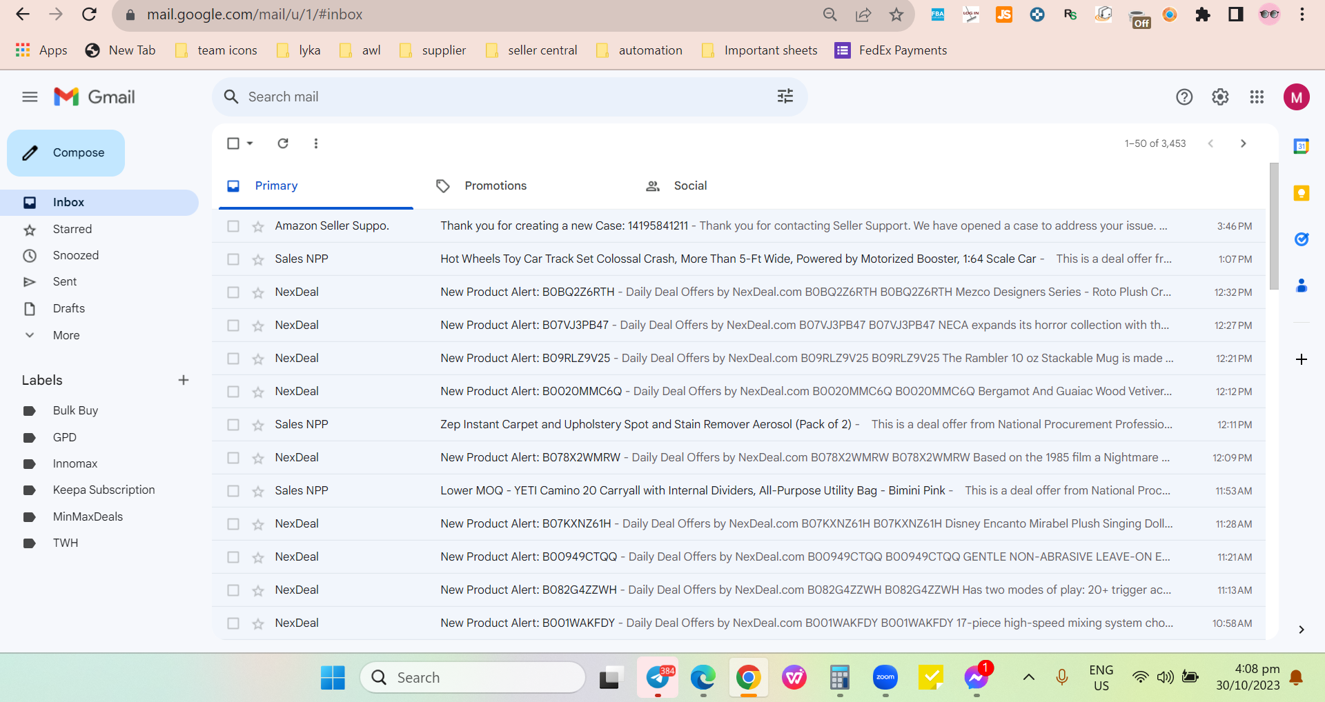This screenshot has height=702, width=1325.
Task: Star the Zep Instant Carpet email
Action: (x=258, y=425)
